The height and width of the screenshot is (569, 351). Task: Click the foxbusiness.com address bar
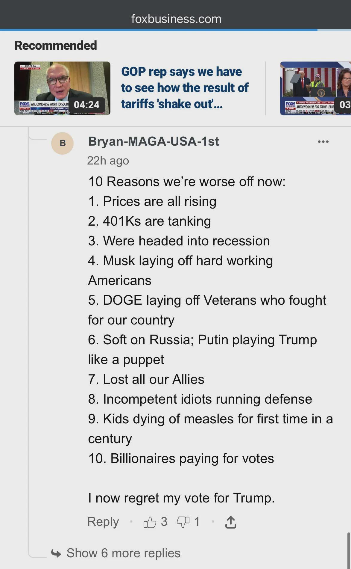click(176, 19)
